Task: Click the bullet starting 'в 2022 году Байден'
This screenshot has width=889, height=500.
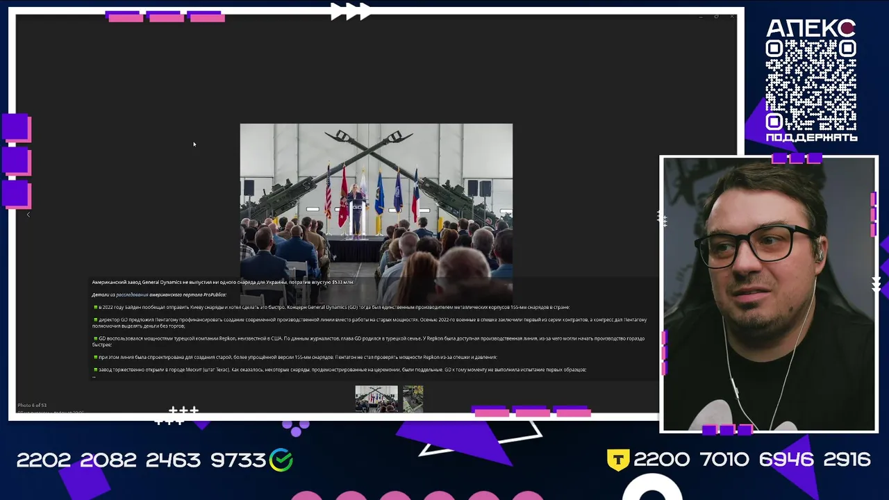Action: 331,307
